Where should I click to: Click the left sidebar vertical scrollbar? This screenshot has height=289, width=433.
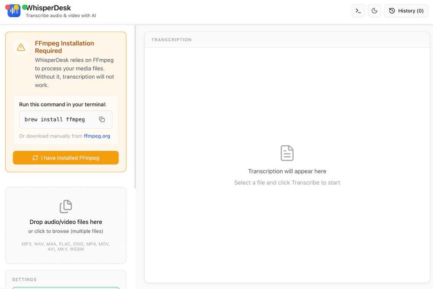point(135,108)
